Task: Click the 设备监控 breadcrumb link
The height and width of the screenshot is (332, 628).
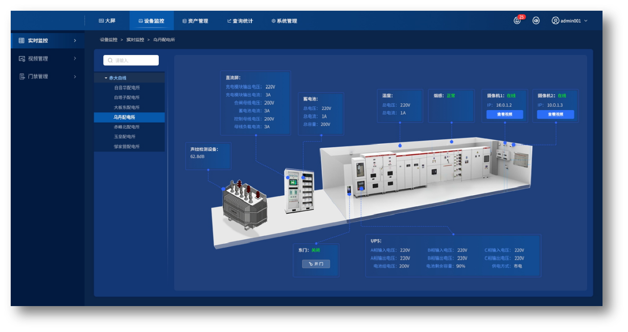Action: (x=108, y=40)
